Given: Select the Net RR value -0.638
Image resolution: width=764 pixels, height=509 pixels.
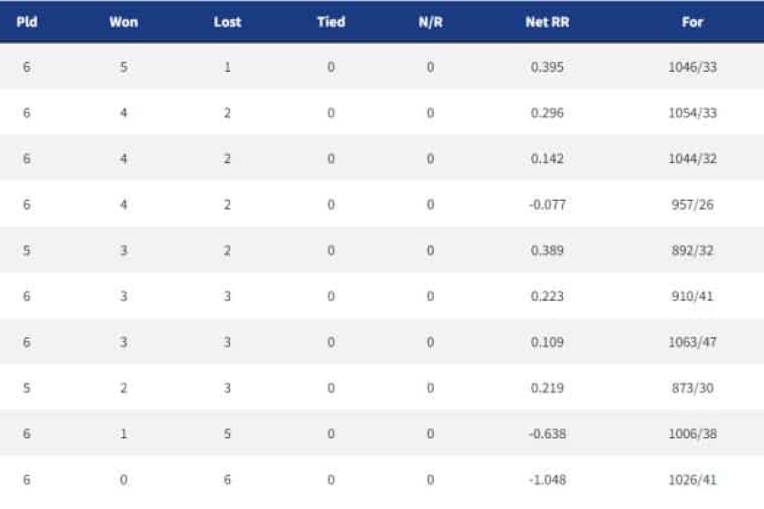Looking at the screenshot, I should 547,434.
